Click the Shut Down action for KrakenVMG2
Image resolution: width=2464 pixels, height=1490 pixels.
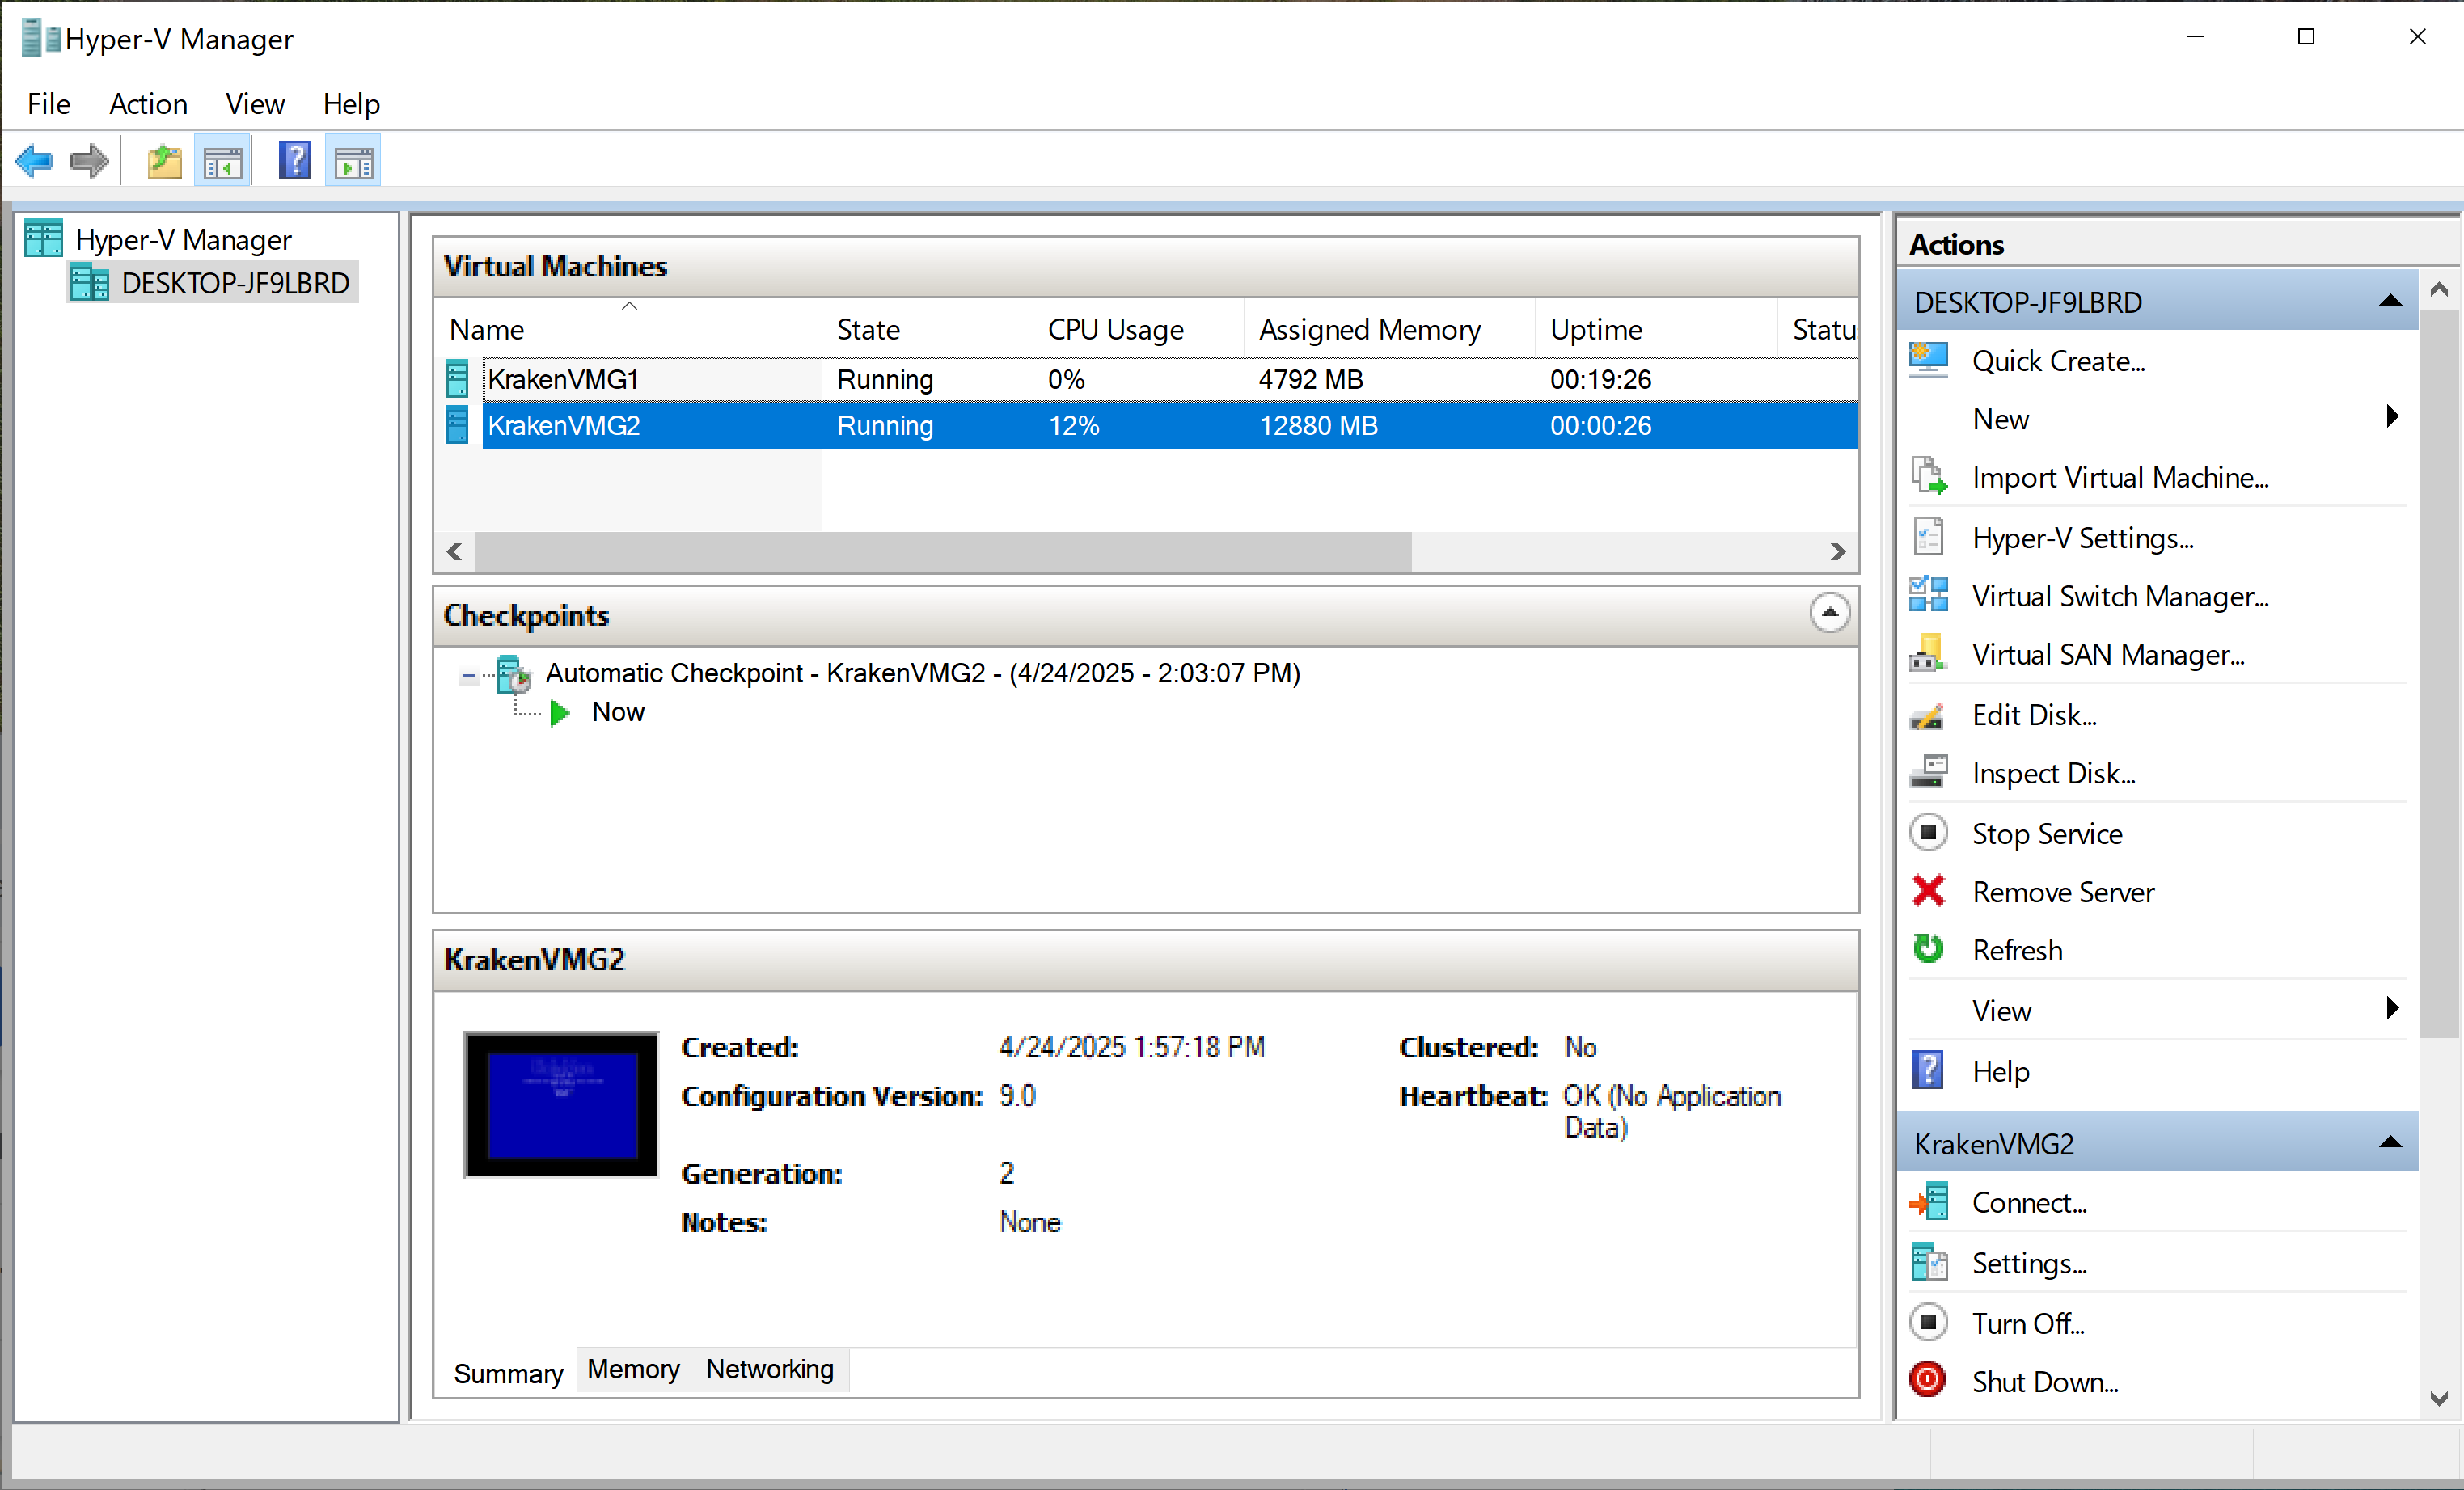pyautogui.click(x=2044, y=1381)
